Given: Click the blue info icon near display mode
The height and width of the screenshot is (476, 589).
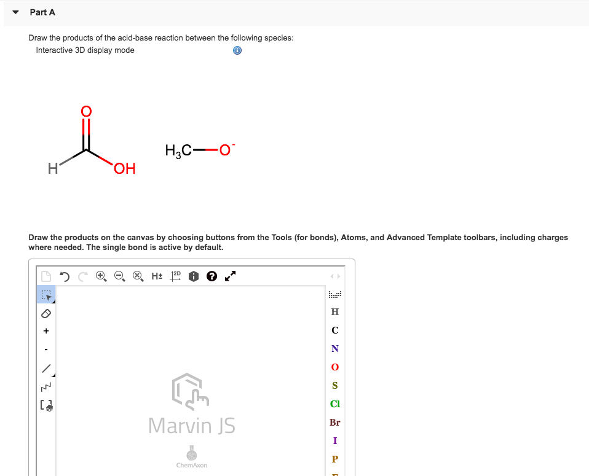Looking at the screenshot, I should (237, 51).
